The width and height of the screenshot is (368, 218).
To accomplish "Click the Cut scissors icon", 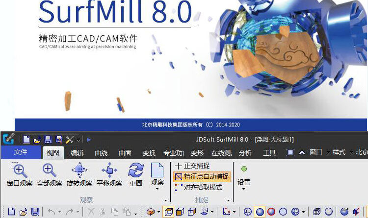I will pos(103,212).
